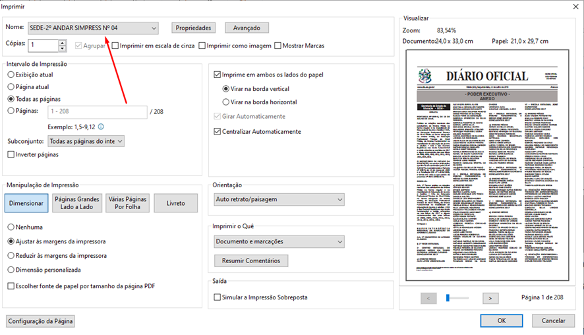
Task: Switch to Páginas Grandes Lado a Lado
Action: pyautogui.click(x=77, y=203)
